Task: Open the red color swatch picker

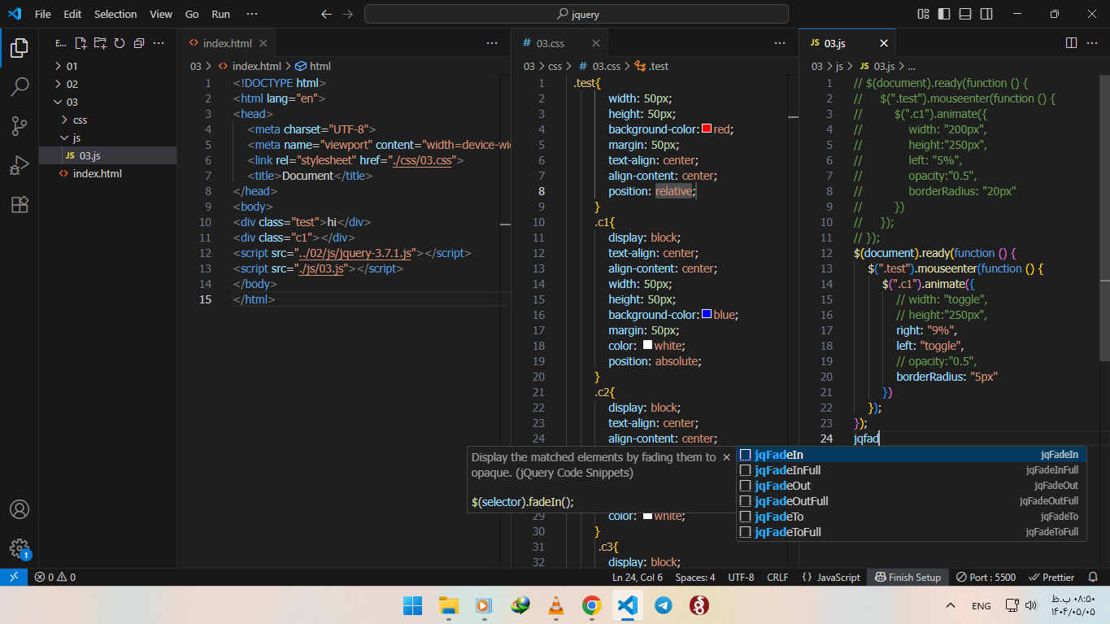Action: 707,129
